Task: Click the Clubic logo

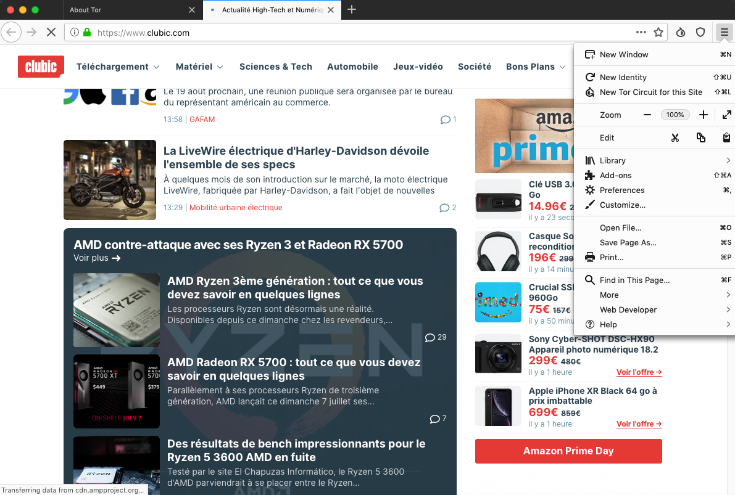Action: [x=41, y=67]
